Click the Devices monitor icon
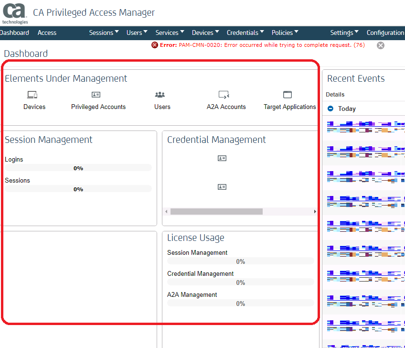Screen dimensions: 405x348 click(x=32, y=95)
